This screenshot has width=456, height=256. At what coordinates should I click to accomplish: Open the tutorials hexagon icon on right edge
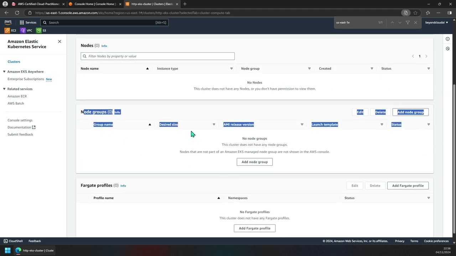tap(447, 48)
